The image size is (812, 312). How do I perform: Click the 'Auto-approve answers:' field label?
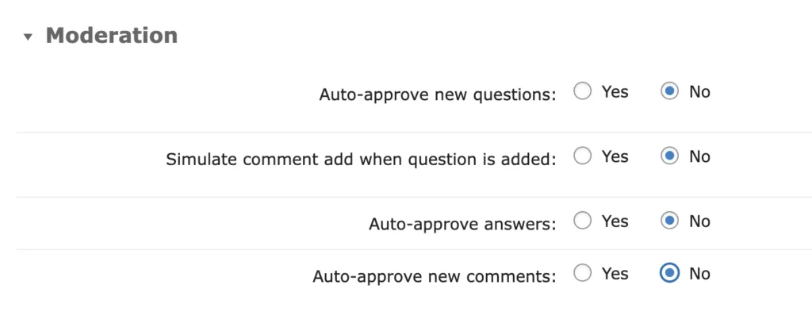coord(462,225)
